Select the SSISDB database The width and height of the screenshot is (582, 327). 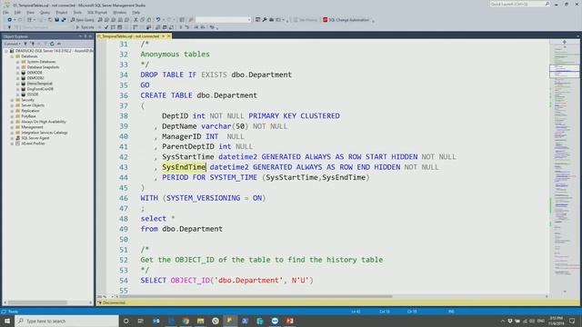pos(33,94)
